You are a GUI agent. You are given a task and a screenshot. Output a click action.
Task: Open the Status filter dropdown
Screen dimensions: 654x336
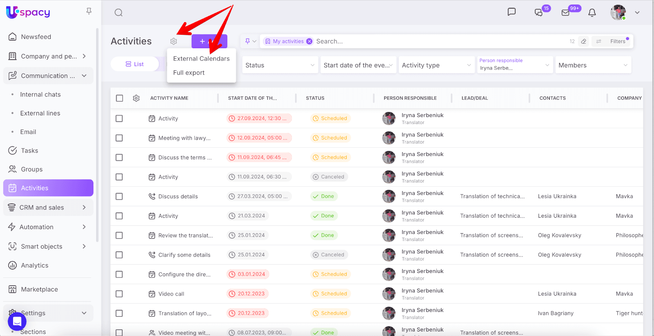[280, 65]
